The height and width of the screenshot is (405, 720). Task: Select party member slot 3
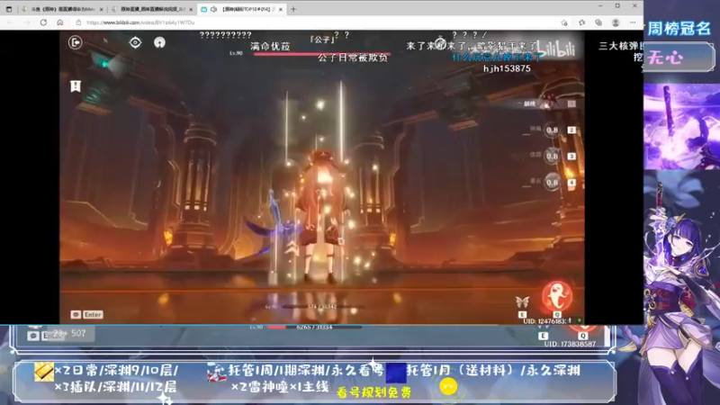click(552, 156)
